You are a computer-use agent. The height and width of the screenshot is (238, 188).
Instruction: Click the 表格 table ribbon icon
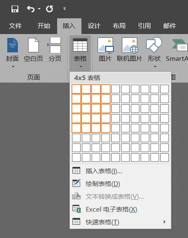click(x=80, y=45)
